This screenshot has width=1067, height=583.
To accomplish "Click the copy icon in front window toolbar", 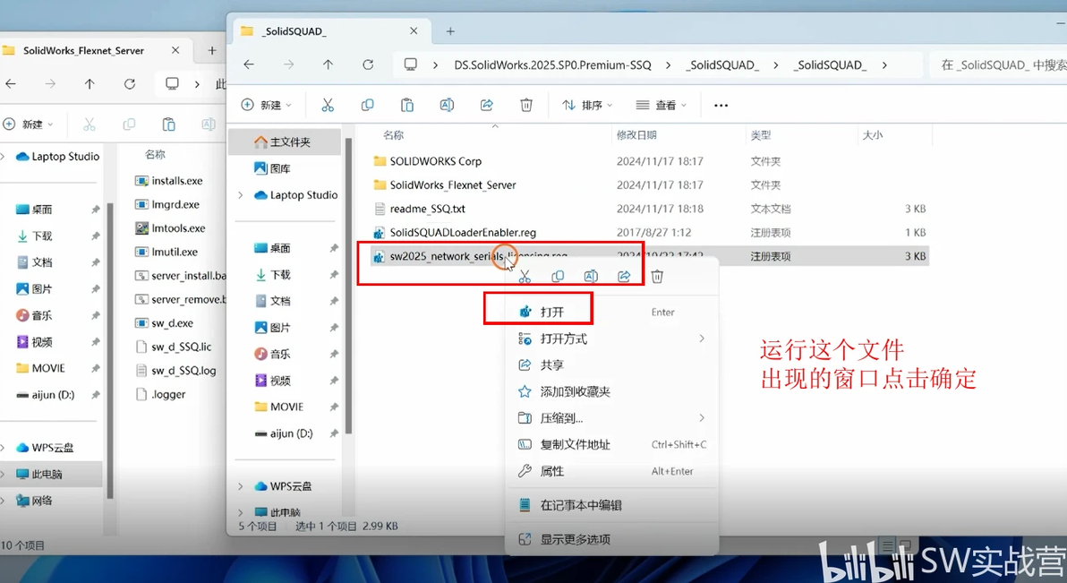I will (x=368, y=105).
